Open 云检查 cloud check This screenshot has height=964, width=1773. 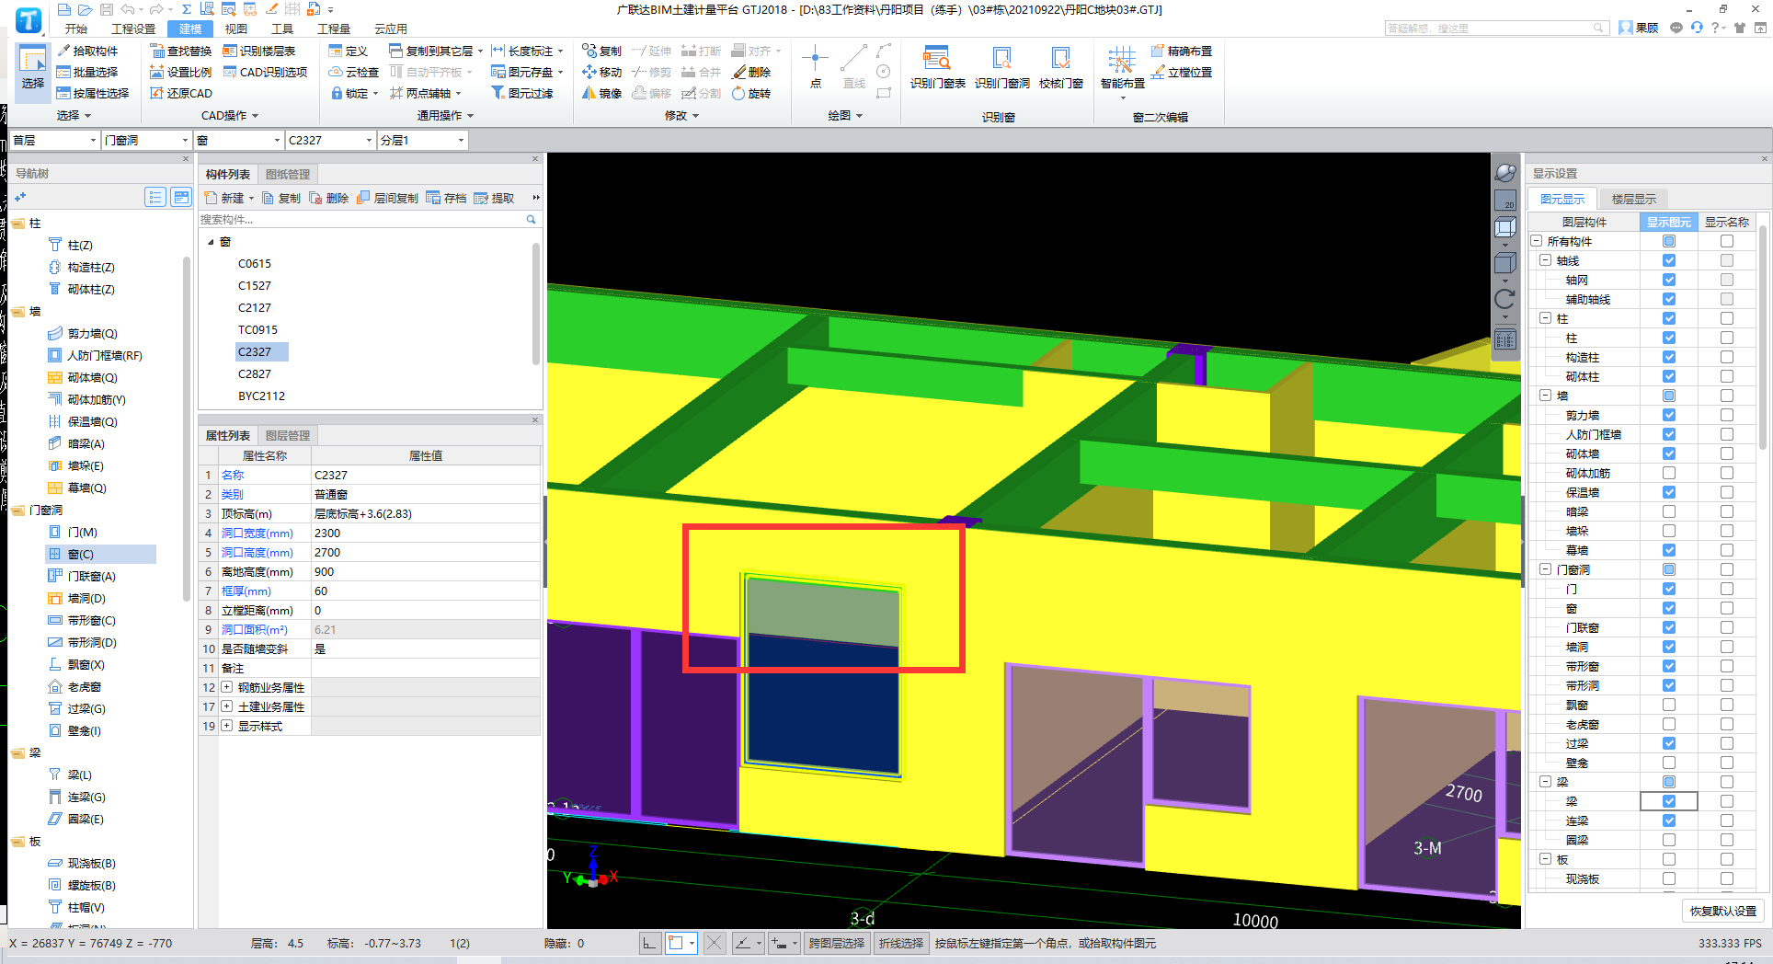(x=354, y=72)
